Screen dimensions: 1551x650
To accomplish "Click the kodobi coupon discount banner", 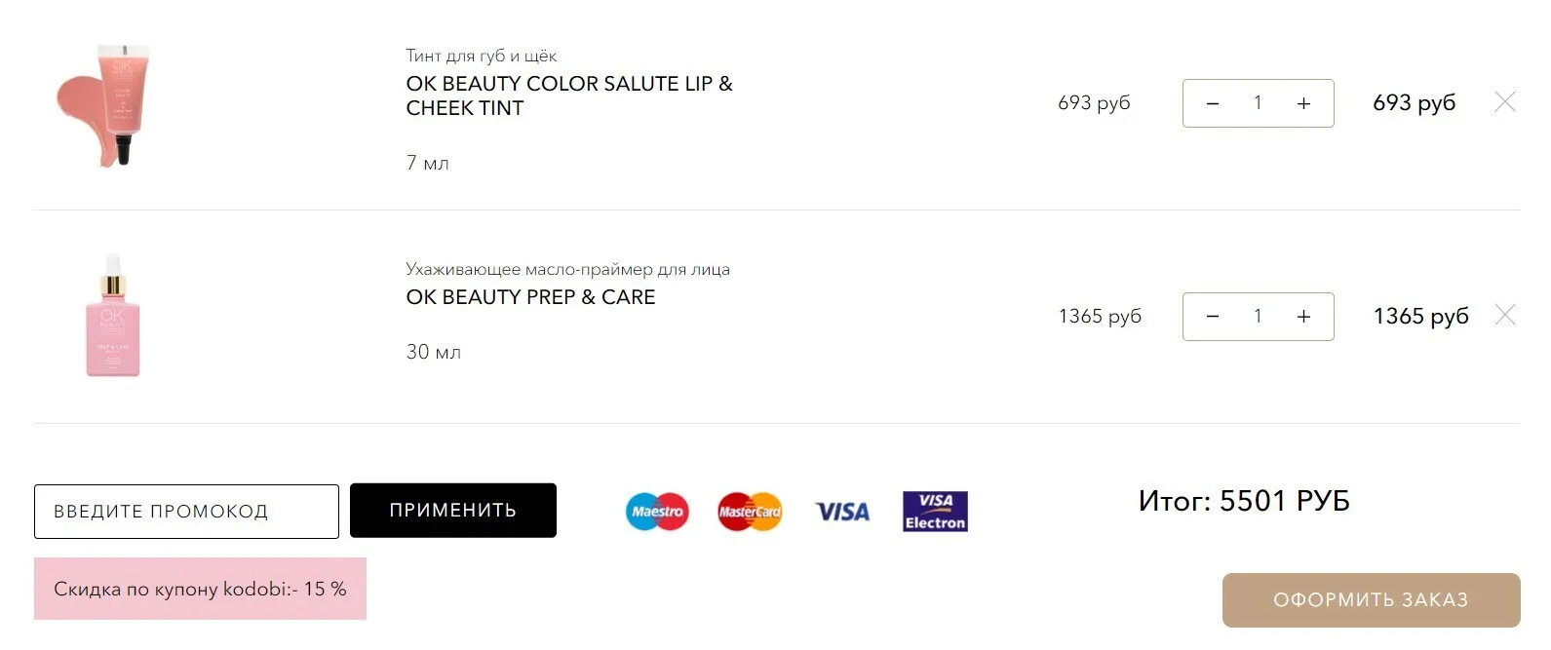I will click(200, 589).
